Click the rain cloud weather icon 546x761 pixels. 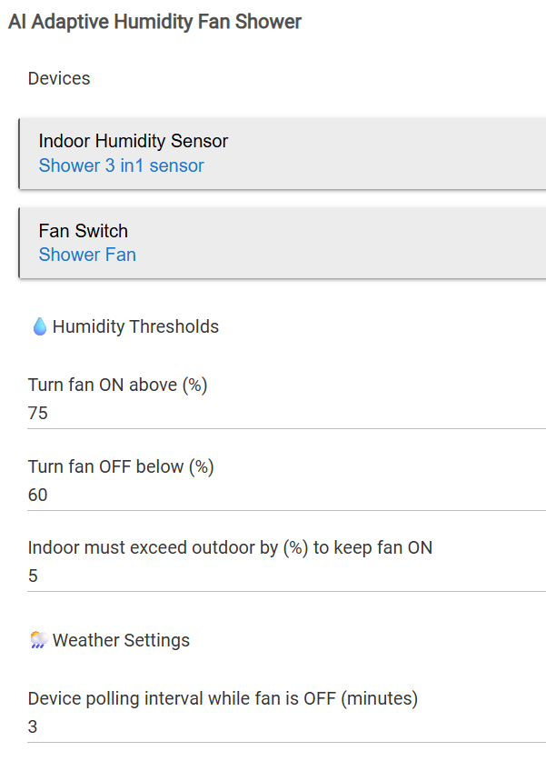(x=39, y=640)
